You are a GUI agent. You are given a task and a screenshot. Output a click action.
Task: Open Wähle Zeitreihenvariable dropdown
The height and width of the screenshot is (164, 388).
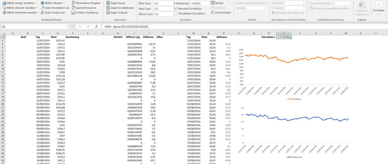(21, 12)
